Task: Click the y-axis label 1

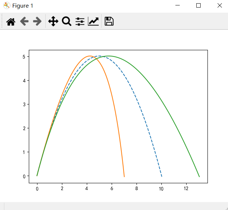Action: point(24,153)
